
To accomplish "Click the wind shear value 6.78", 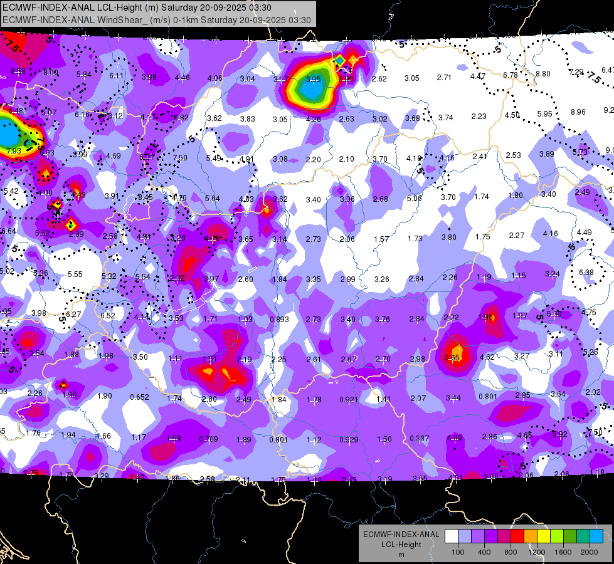I will (x=511, y=75).
